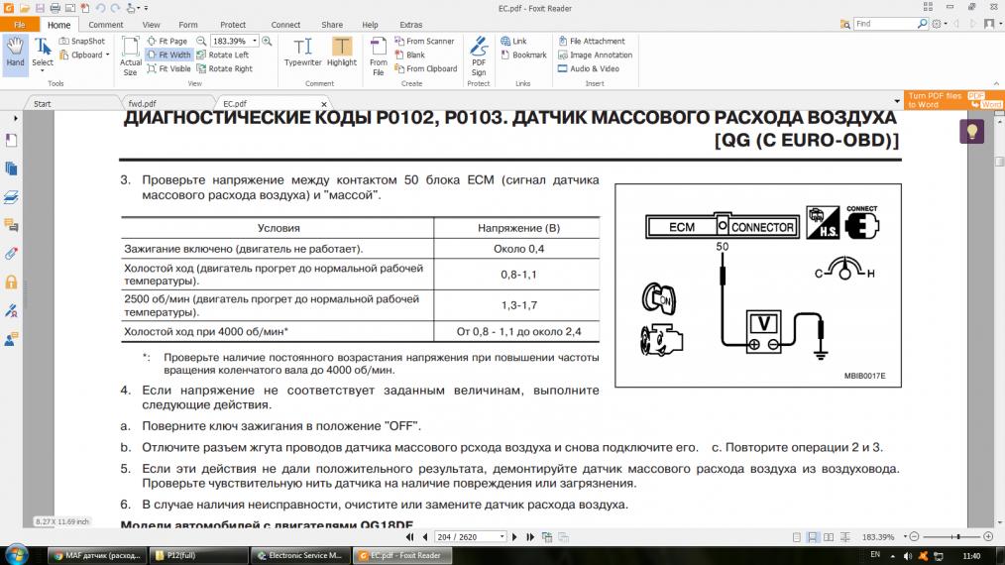Open the PDF Sign tool
Image resolution: width=1005 pixels, height=565 pixels.
(478, 56)
